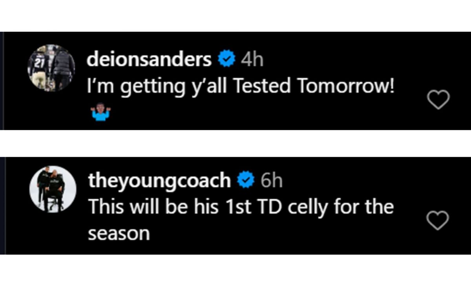Click the word "season" in second comment
The height and width of the screenshot is (282, 471).
(119, 233)
